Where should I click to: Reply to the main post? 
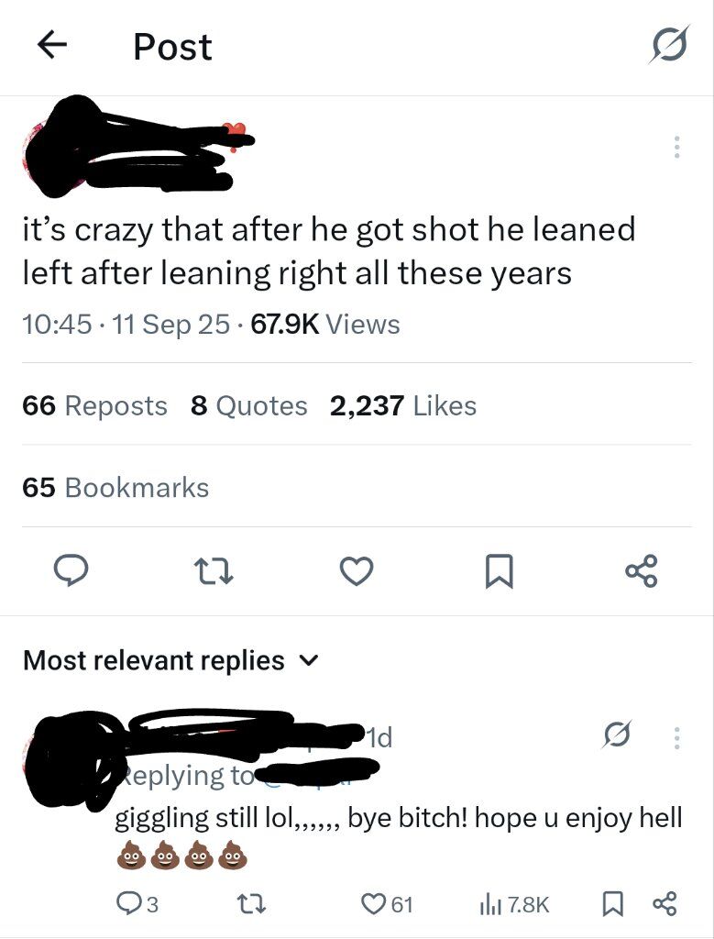click(x=68, y=572)
